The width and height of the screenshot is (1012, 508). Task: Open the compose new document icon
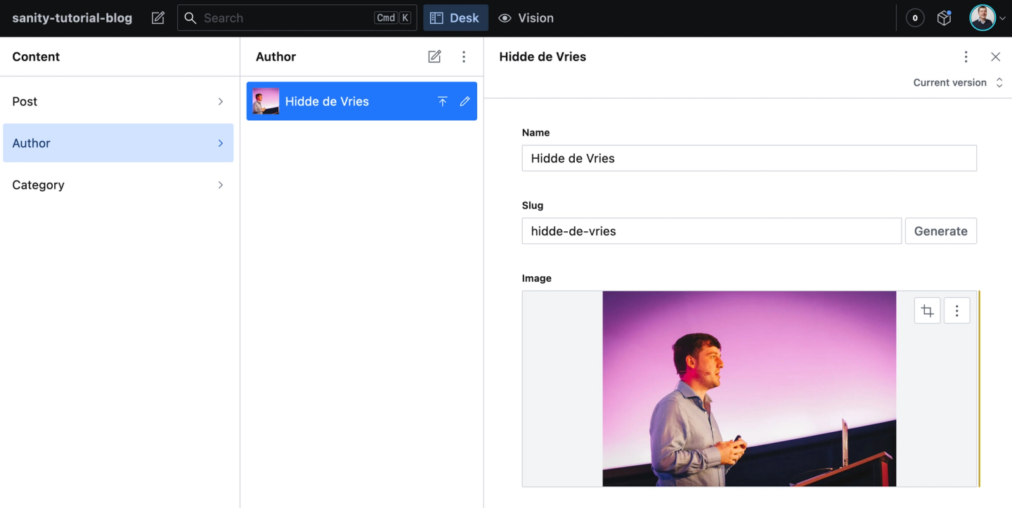pos(157,18)
